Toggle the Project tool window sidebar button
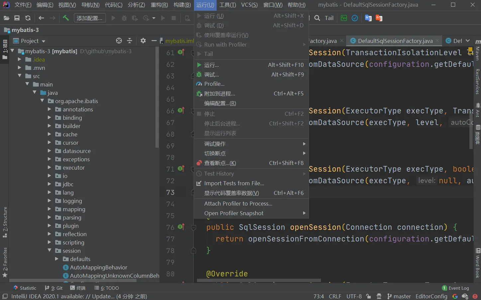 click(5, 49)
